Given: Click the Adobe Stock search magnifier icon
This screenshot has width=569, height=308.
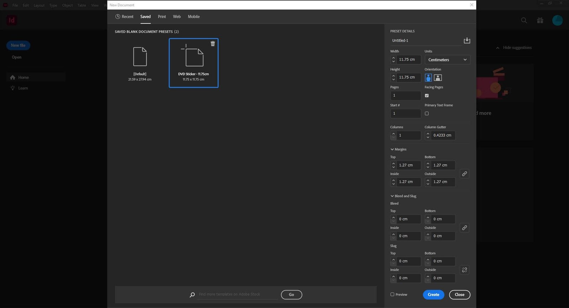Looking at the screenshot, I should (192, 295).
